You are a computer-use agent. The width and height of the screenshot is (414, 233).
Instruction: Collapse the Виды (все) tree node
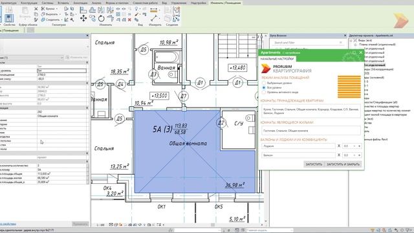point(351,40)
